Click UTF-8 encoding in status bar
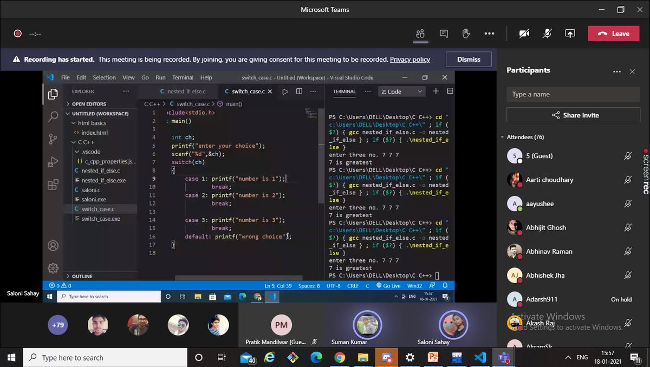The image size is (650, 367). tap(333, 286)
